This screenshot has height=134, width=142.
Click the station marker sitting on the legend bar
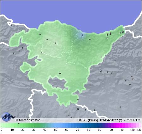click(x=19, y=124)
